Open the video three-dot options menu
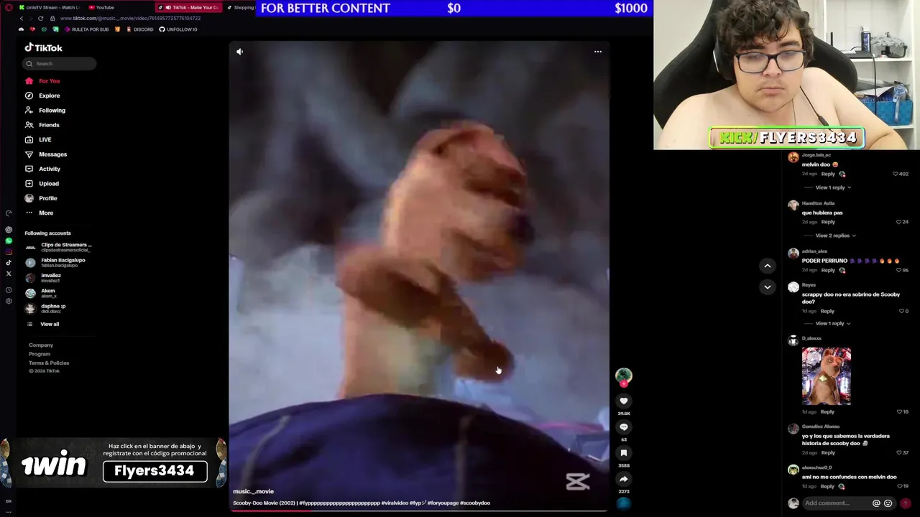The image size is (920, 517). click(x=597, y=52)
